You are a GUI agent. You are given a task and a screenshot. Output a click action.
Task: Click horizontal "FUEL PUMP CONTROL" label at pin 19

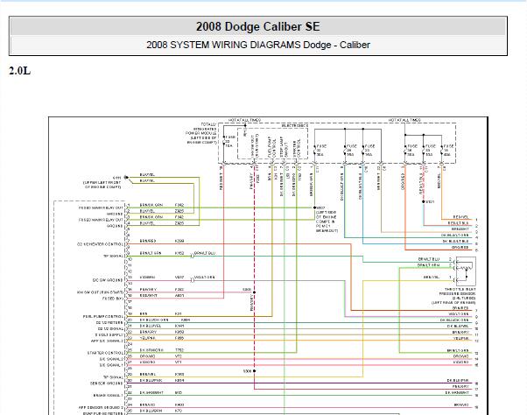103,317
